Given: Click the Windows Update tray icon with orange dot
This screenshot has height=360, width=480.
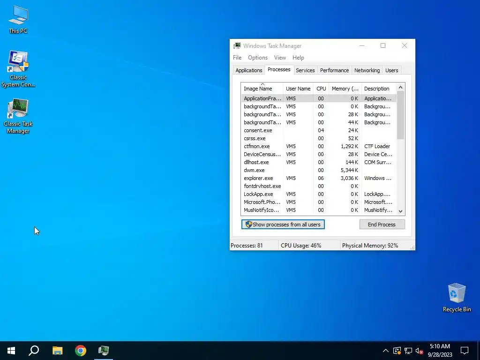Looking at the screenshot, I should (397, 351).
